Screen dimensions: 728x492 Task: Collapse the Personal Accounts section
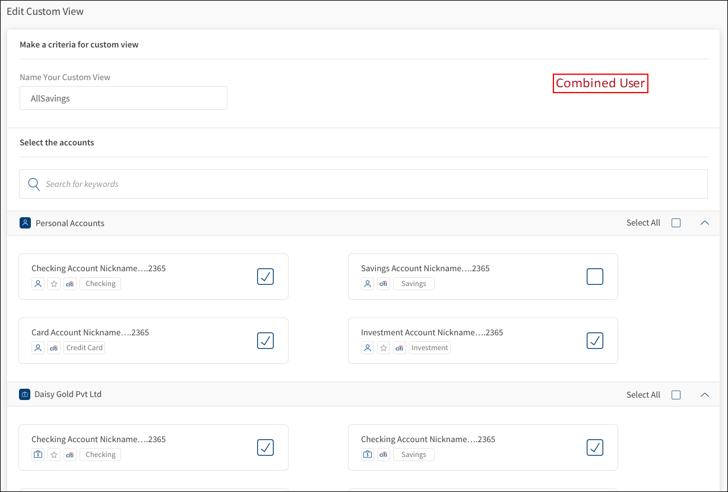coord(705,223)
